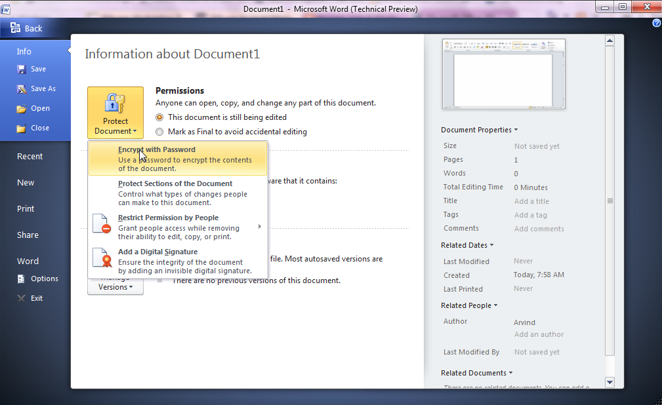Click the Restrict Permission by People icon
The image size is (662, 405).
(x=102, y=224)
